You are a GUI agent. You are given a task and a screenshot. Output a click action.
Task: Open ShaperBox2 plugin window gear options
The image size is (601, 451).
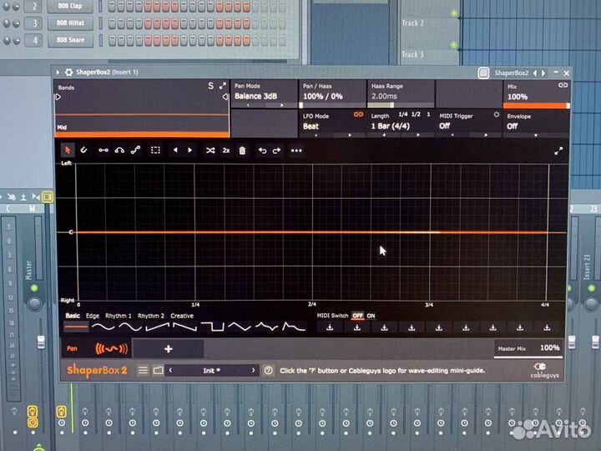pyautogui.click(x=68, y=72)
